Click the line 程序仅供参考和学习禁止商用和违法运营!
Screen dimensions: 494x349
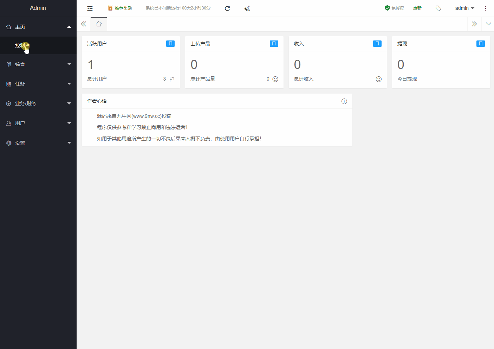click(142, 127)
